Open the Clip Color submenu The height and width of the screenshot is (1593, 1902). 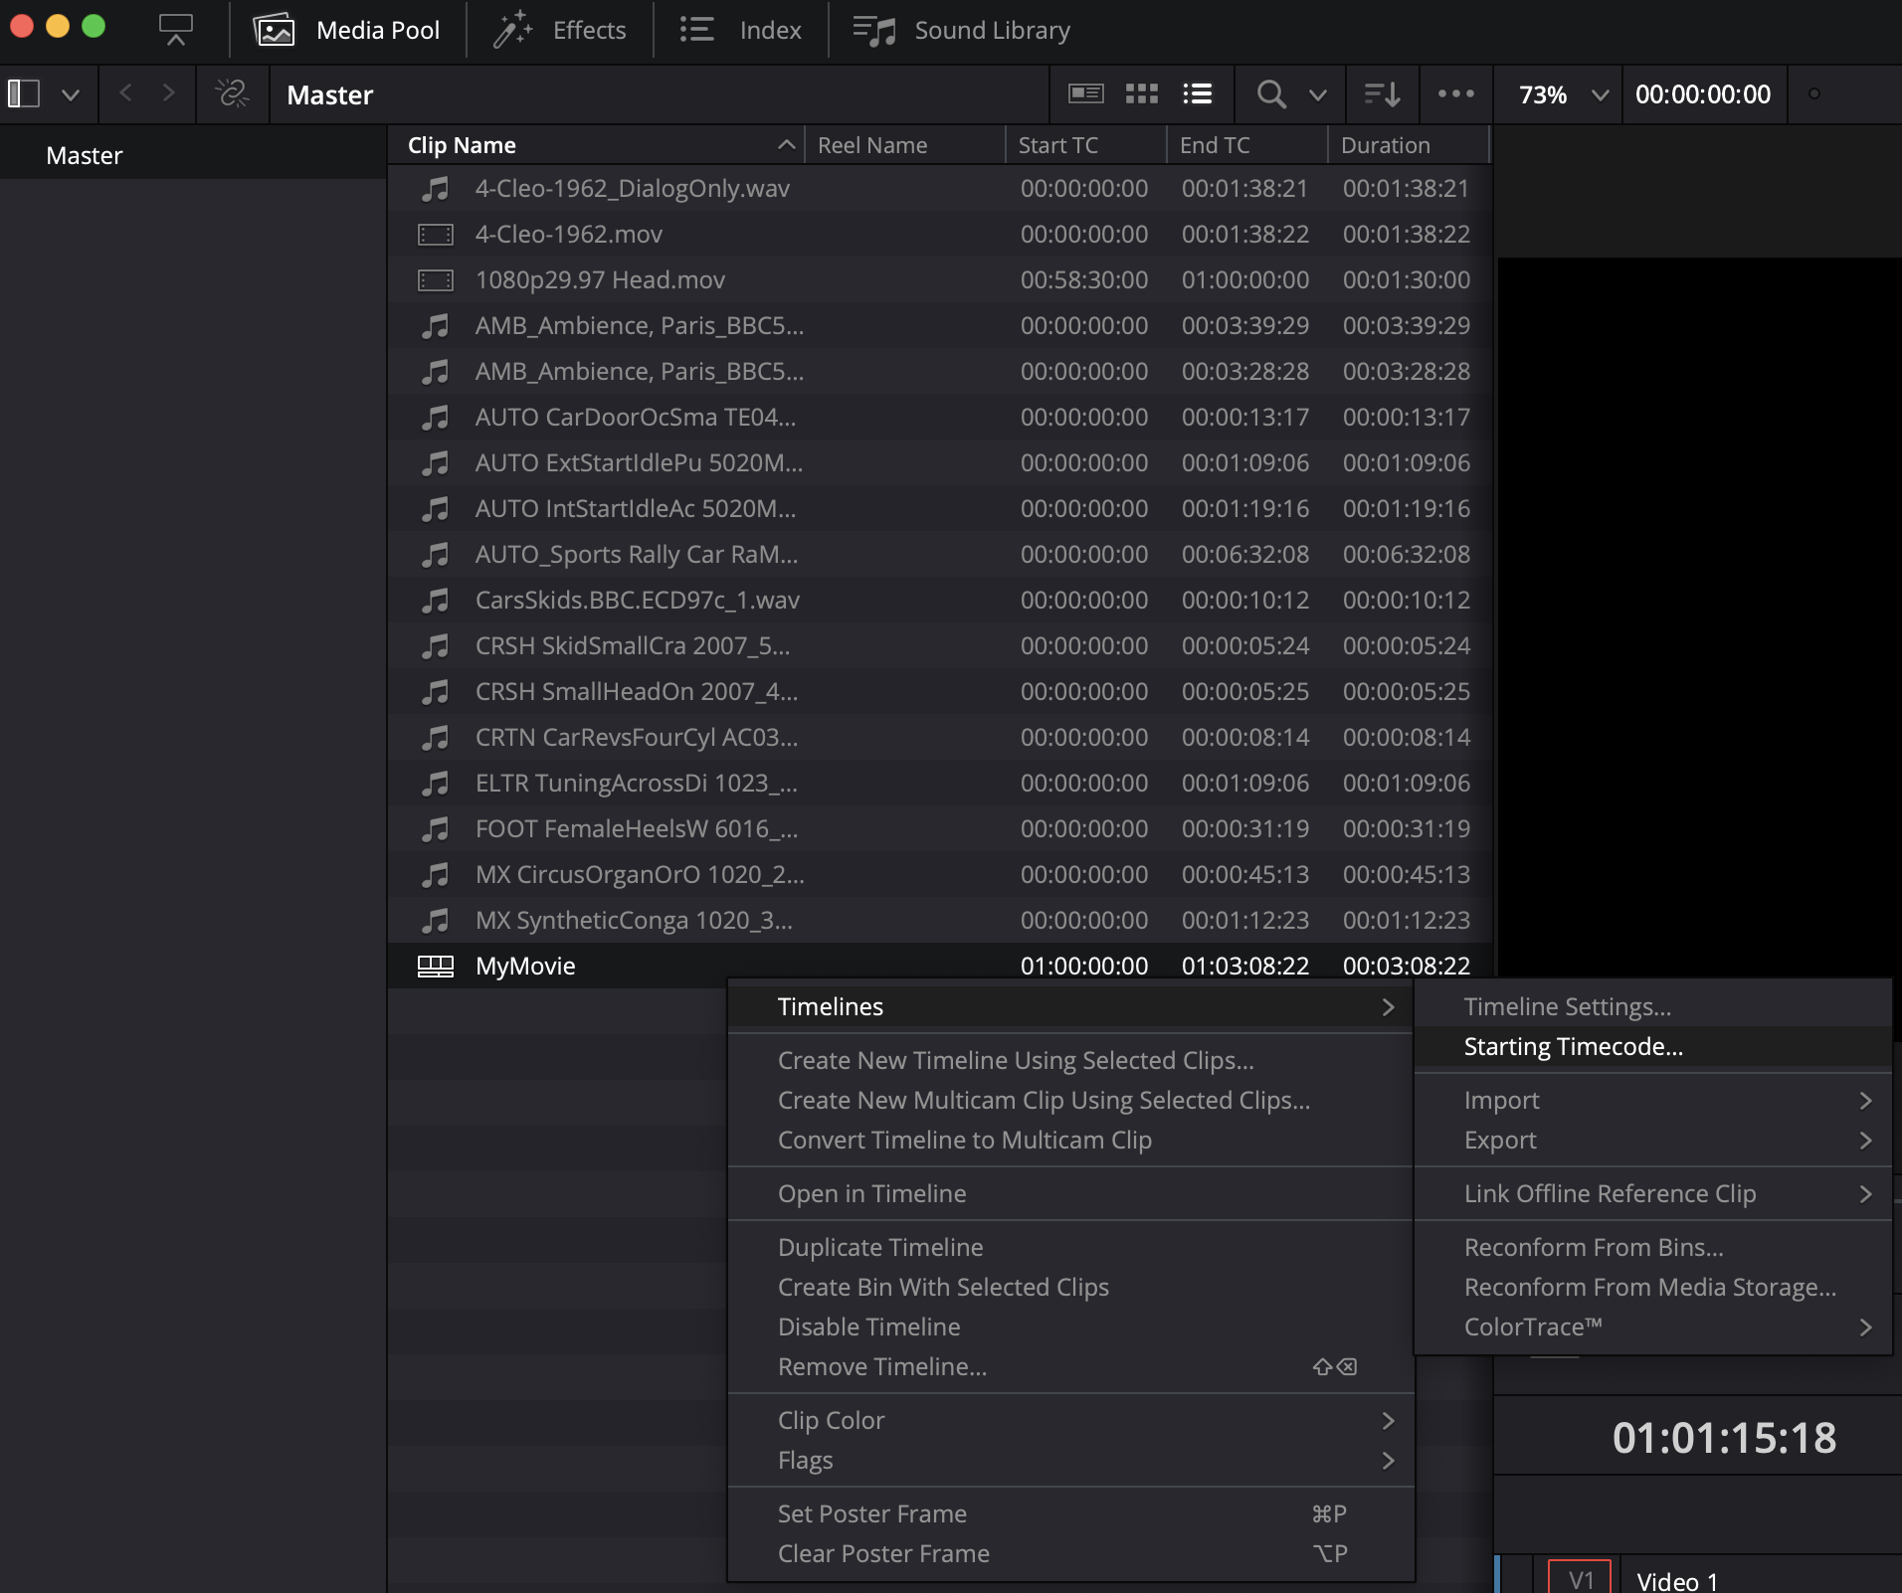pos(831,1420)
